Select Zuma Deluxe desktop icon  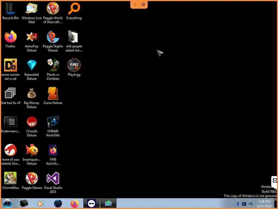[x=53, y=96]
